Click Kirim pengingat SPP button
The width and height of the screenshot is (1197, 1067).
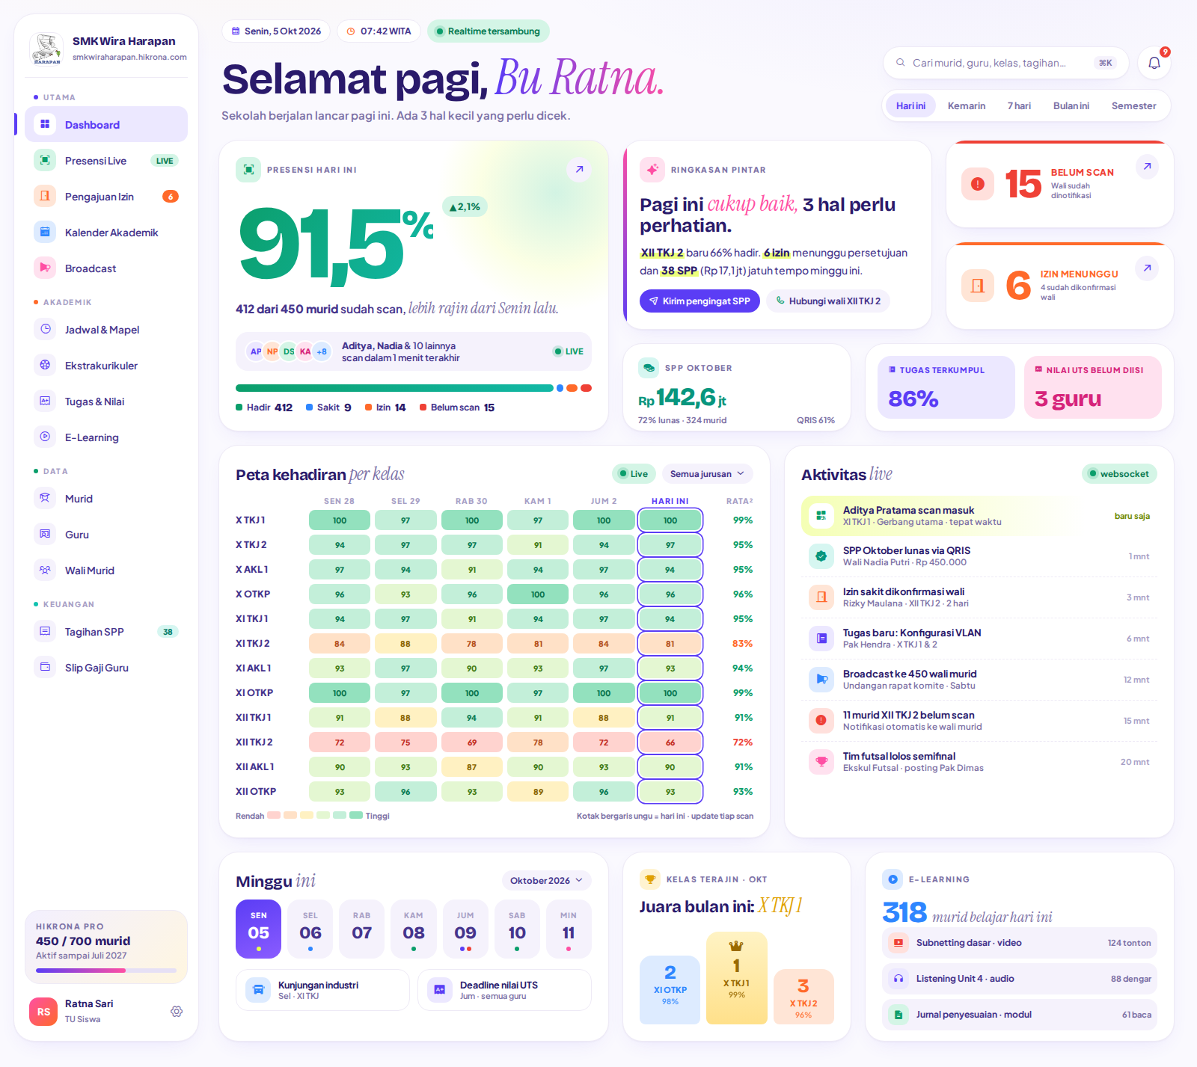click(x=699, y=301)
